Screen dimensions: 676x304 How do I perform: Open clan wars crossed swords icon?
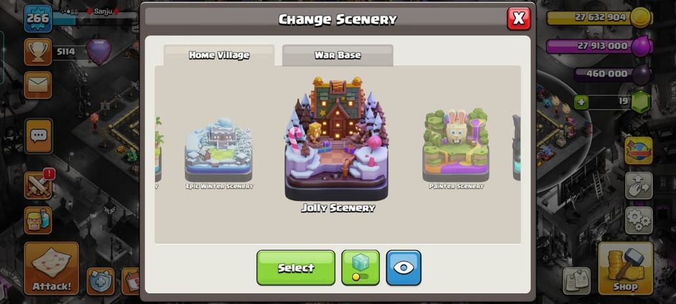point(38,185)
